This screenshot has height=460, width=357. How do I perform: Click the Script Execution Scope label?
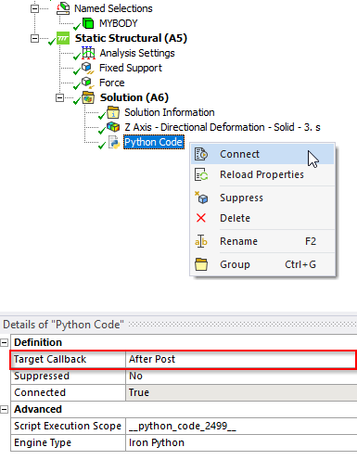[x=68, y=427]
